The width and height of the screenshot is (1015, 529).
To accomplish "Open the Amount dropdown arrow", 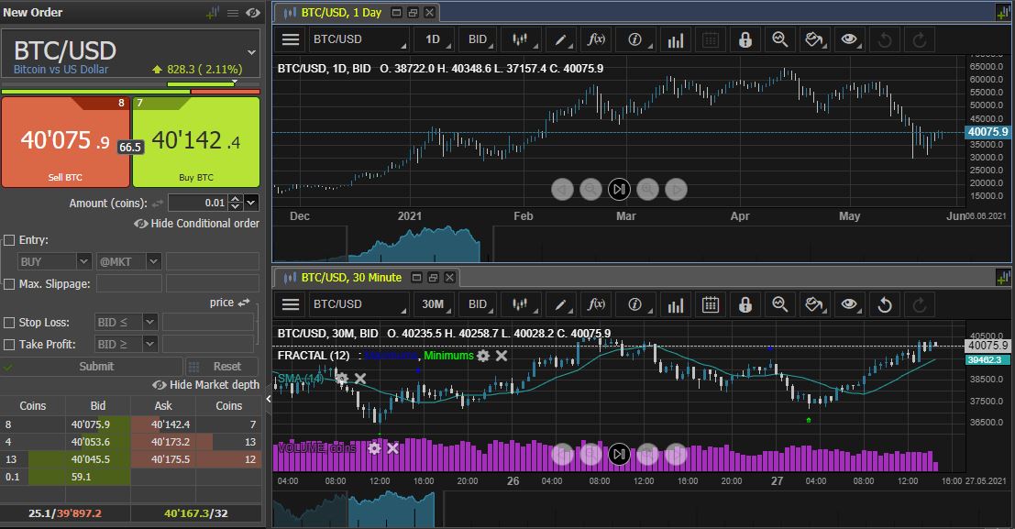I will click(x=251, y=203).
